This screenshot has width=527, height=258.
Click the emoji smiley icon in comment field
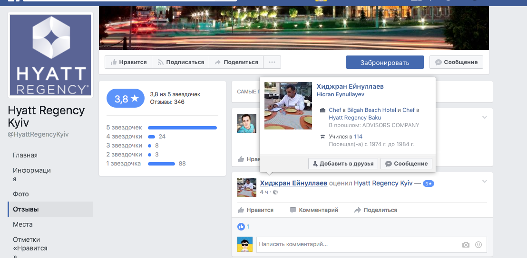478,245
